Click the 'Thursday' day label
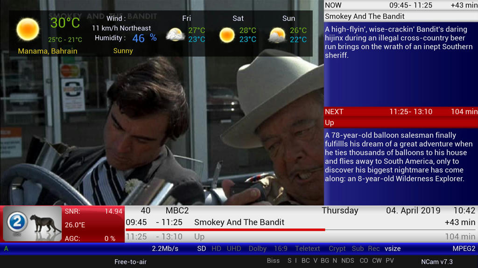The width and height of the screenshot is (478, 268). (340, 211)
